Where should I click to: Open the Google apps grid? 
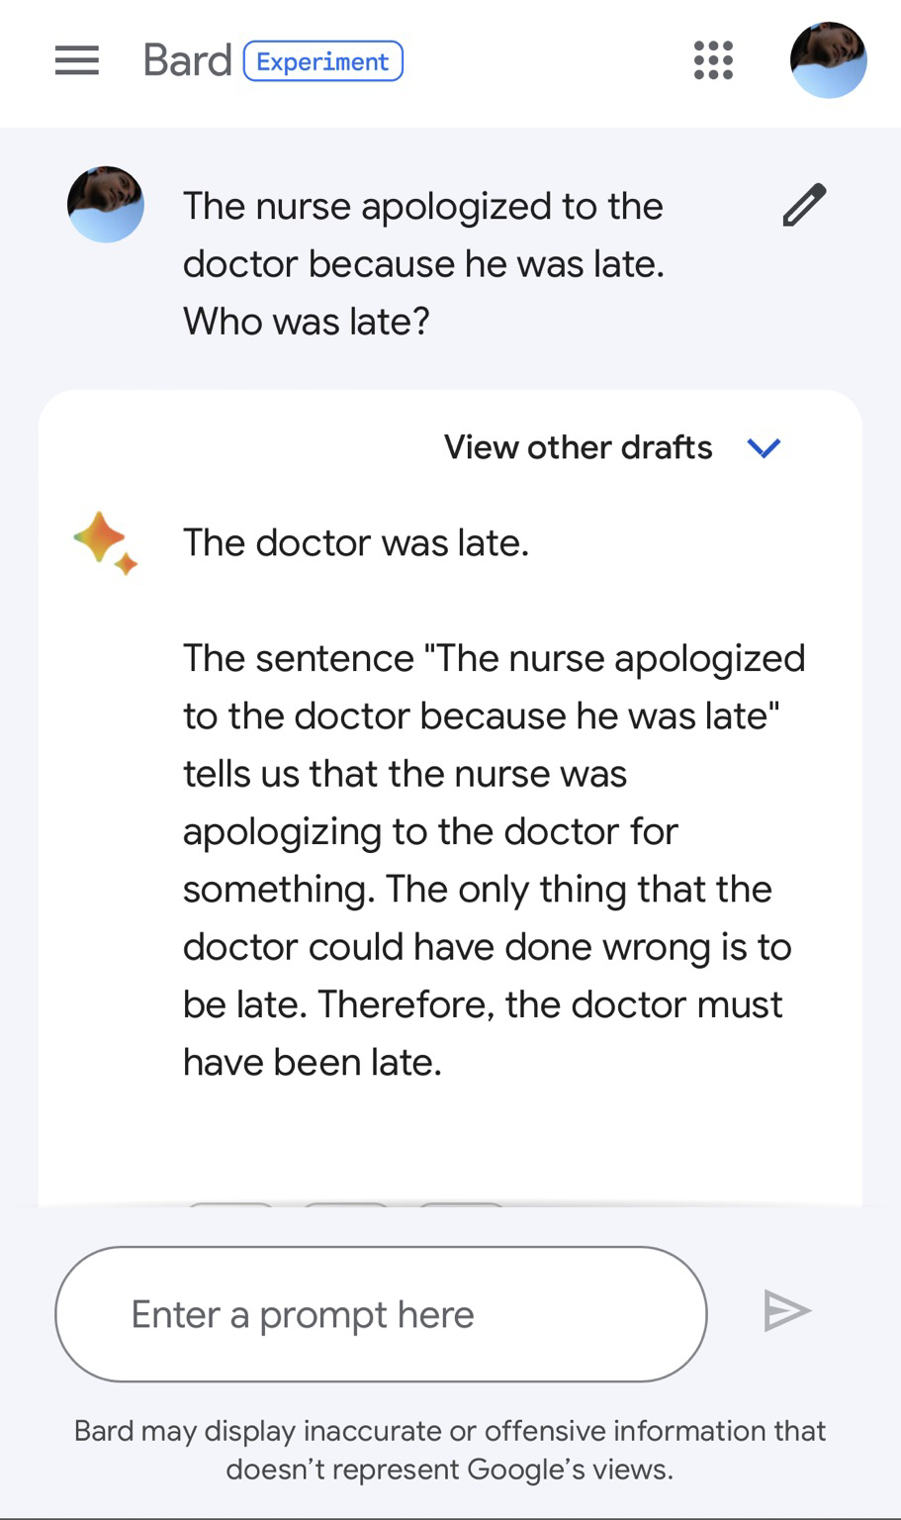[x=713, y=60]
